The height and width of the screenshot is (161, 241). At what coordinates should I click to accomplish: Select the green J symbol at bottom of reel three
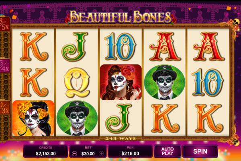(x=118, y=118)
